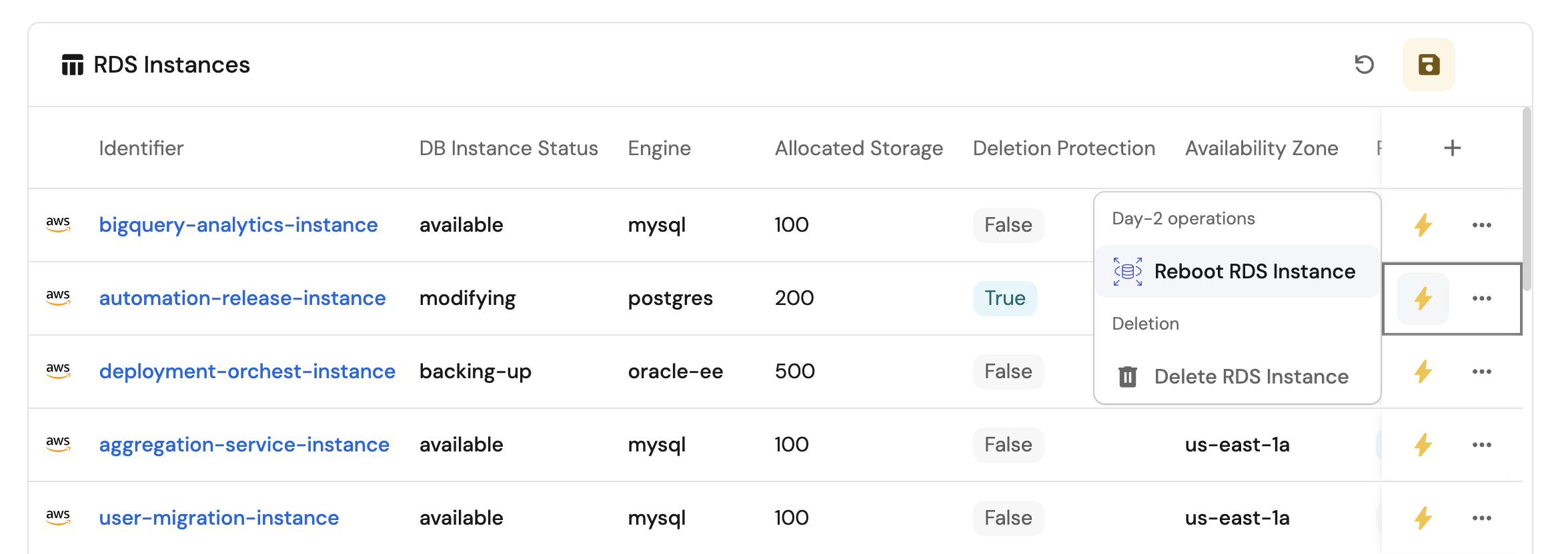Open more options for bigquery-analytics-instance row

(x=1481, y=225)
